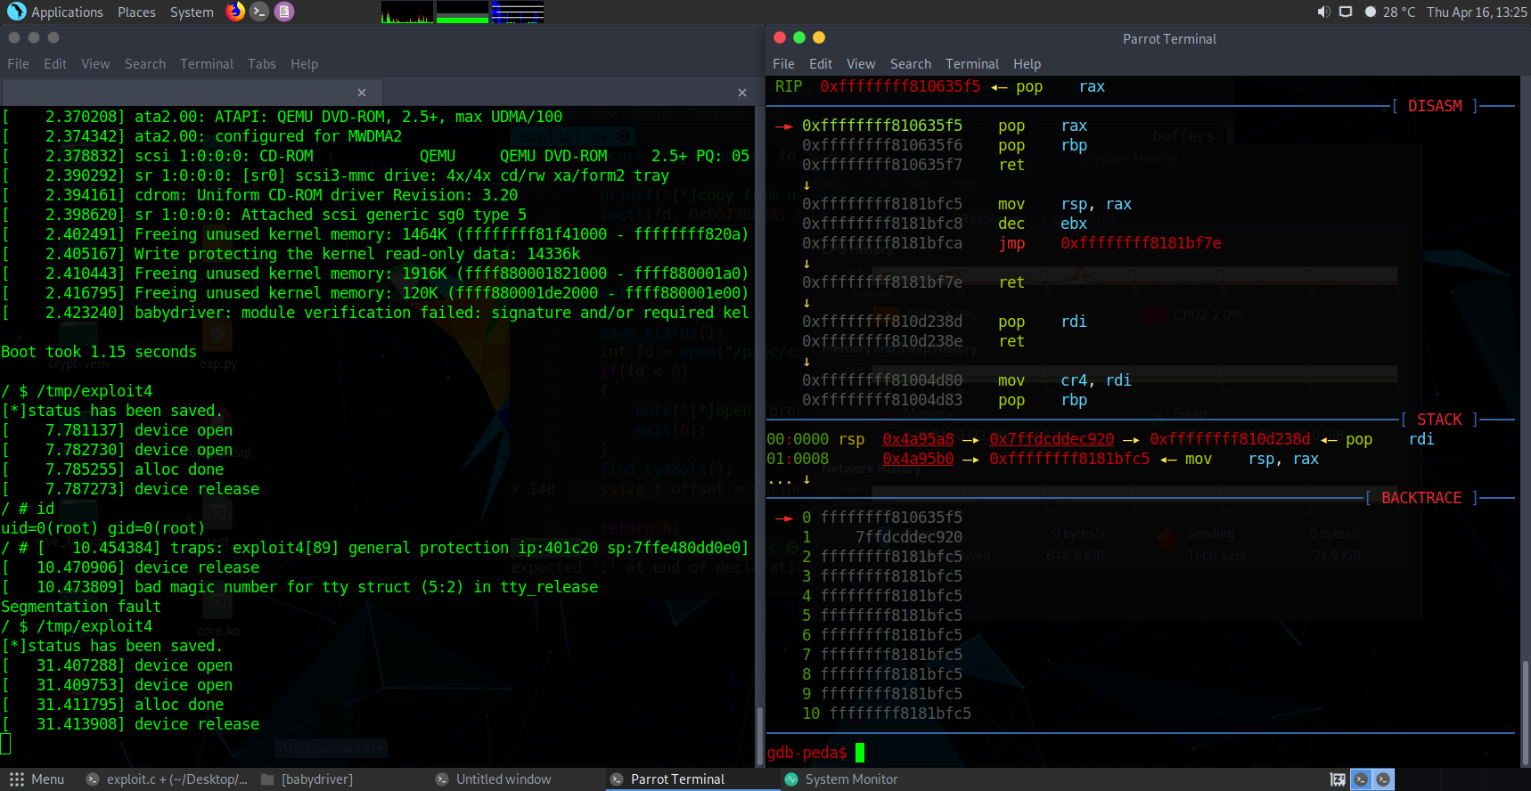Screen dimensions: 1531x791
Task: Open View menu in Parrot Terminal
Action: [861, 64]
